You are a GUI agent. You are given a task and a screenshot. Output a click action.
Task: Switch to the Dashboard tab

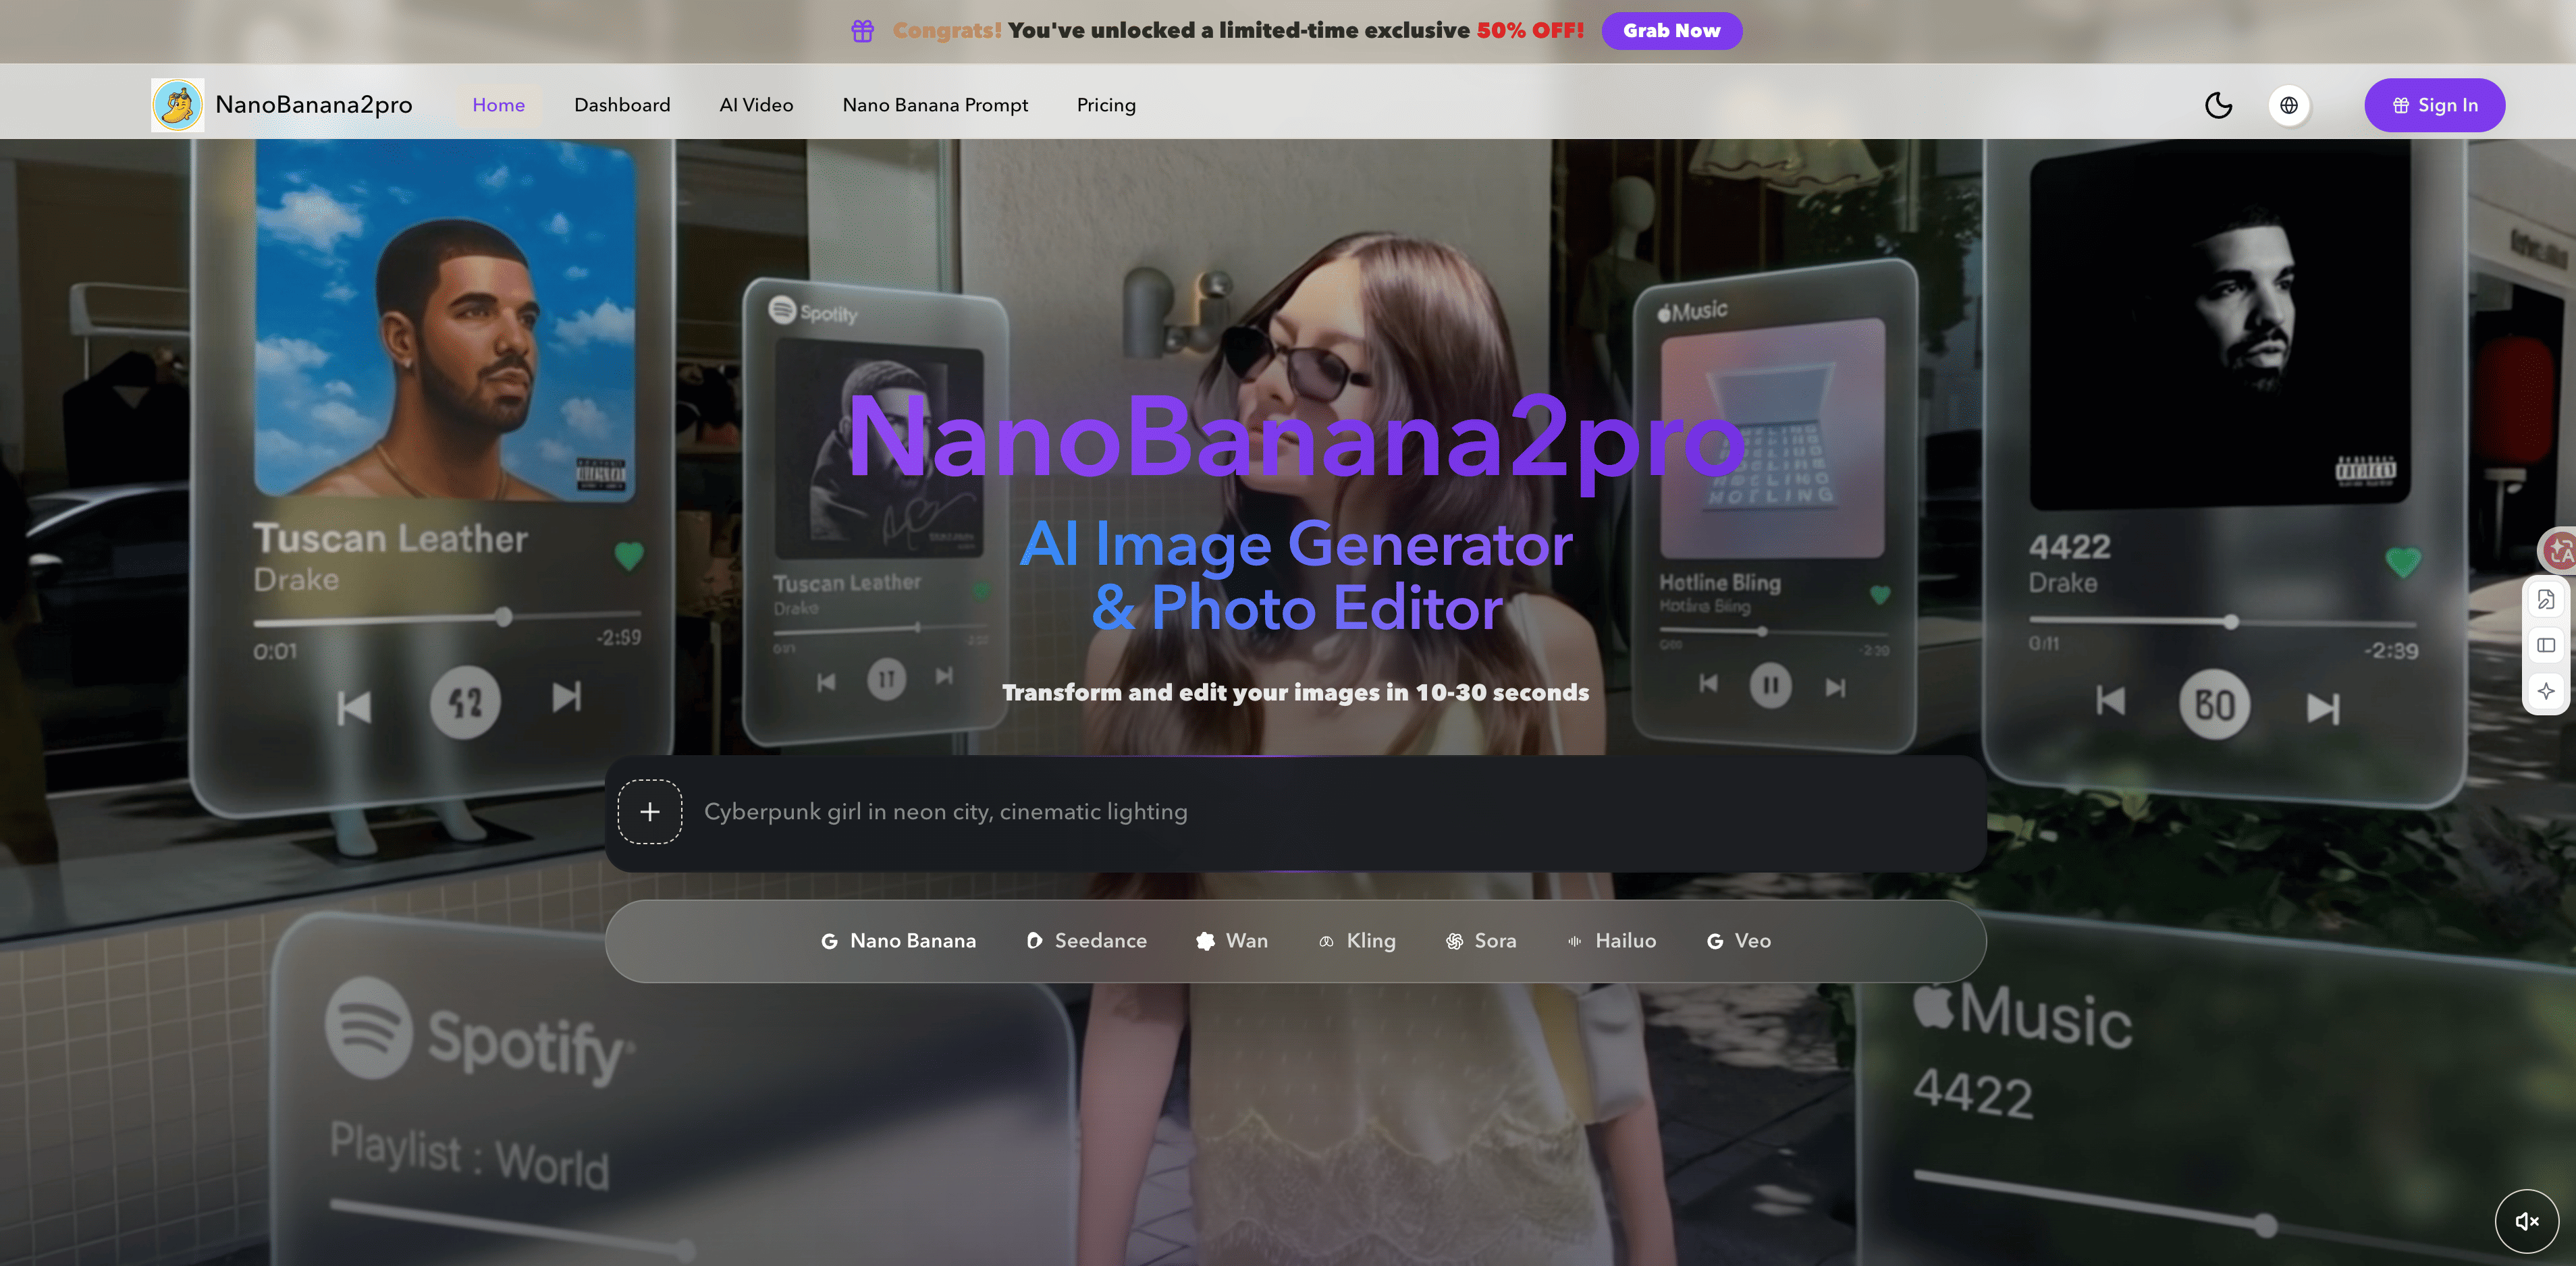pos(621,104)
